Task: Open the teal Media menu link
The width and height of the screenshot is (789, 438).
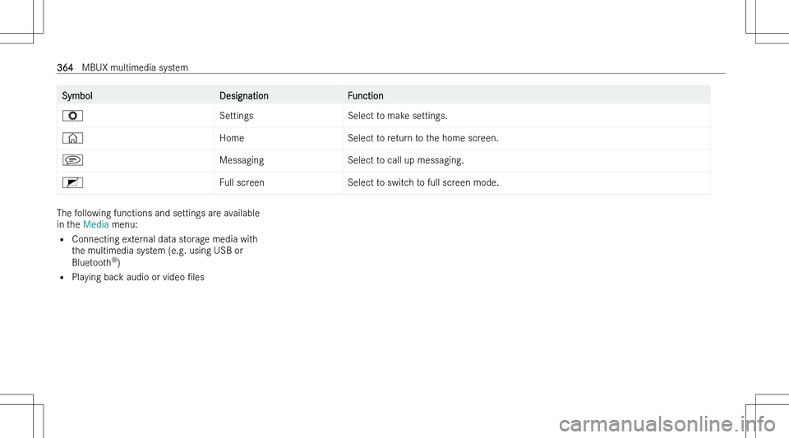Action: coord(95,224)
